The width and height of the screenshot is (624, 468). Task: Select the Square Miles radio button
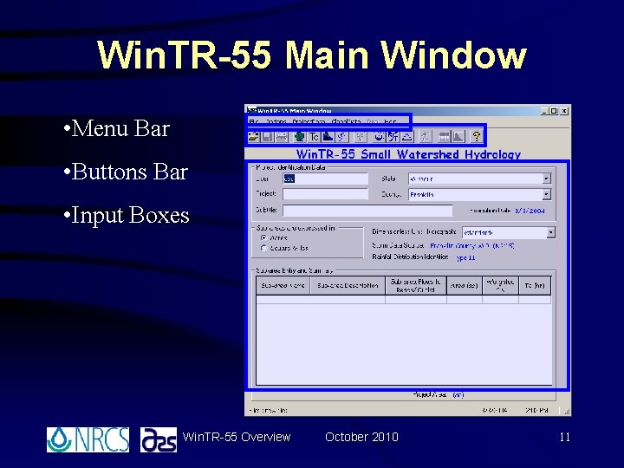[263, 248]
